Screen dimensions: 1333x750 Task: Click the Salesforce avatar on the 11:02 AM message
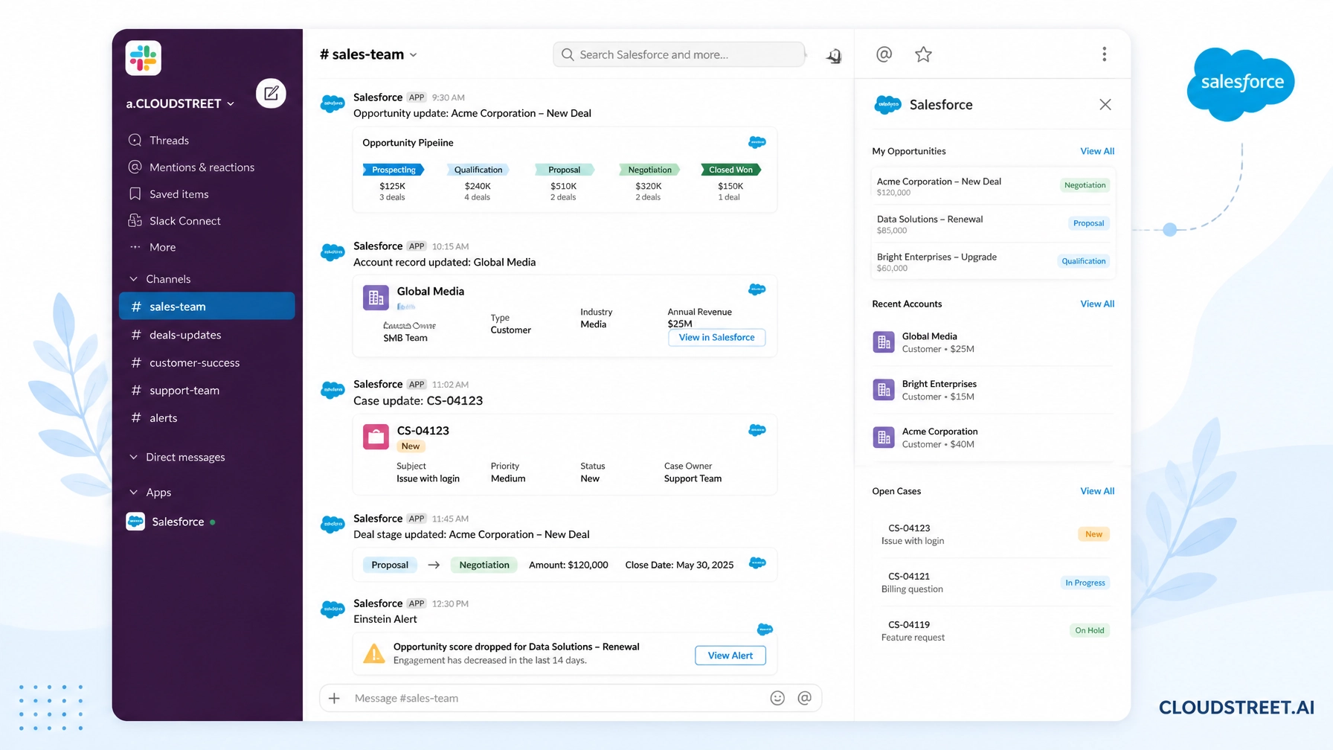pyautogui.click(x=333, y=389)
